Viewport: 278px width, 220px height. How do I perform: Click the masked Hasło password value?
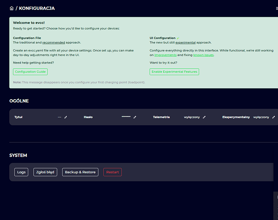coord(126,117)
